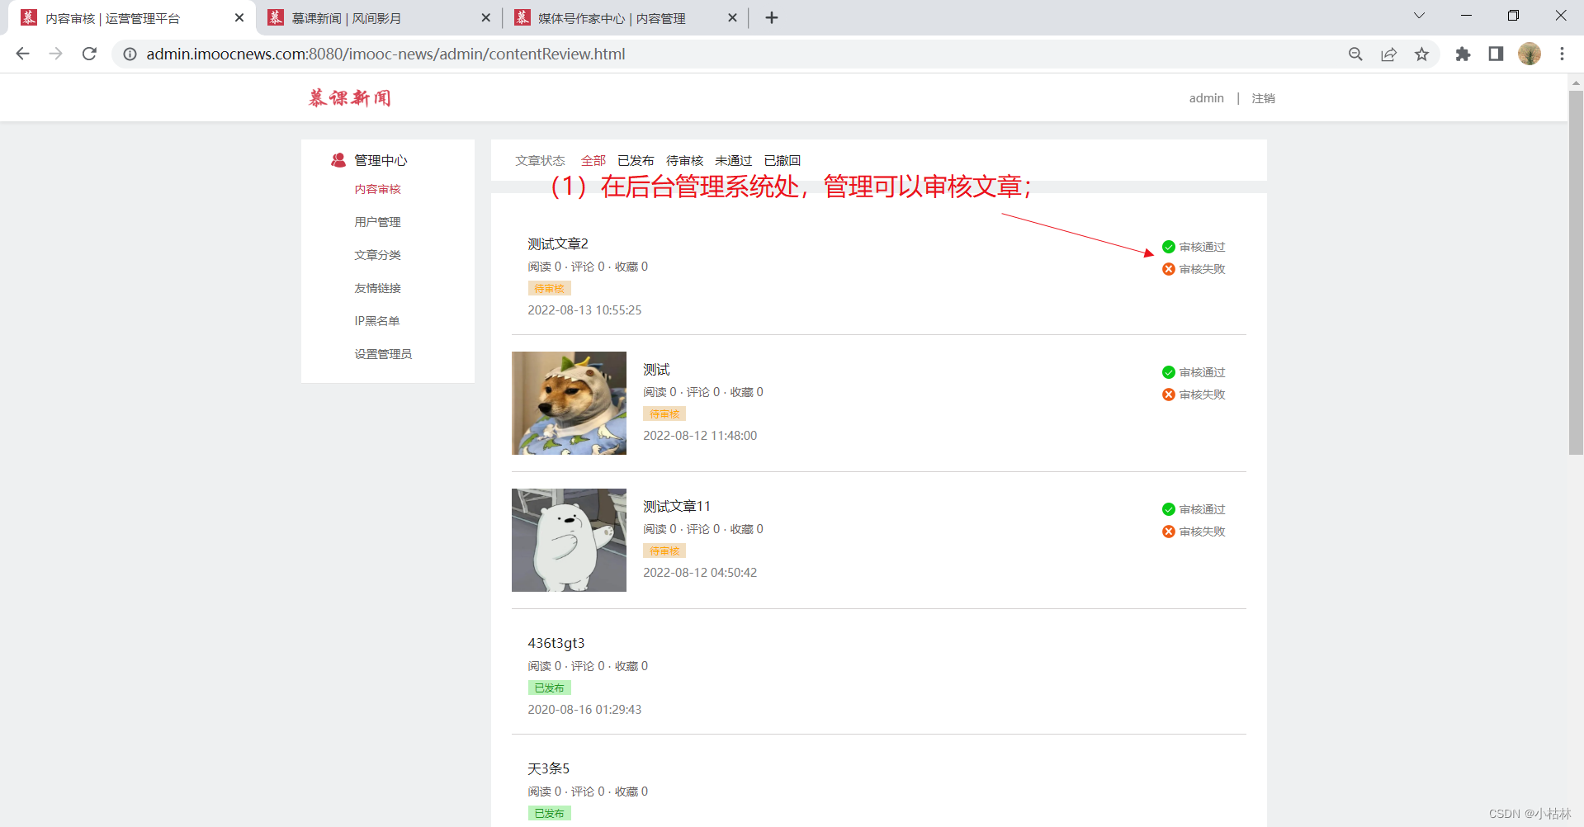
Task: Approve 测试文章11 with its green check icon
Action: click(x=1168, y=508)
